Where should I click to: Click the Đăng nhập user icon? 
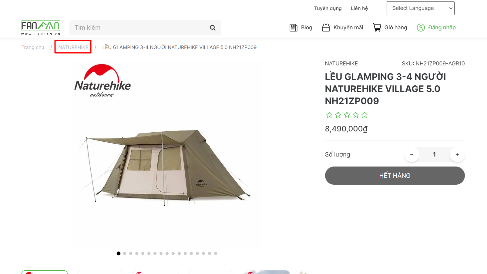(x=421, y=28)
